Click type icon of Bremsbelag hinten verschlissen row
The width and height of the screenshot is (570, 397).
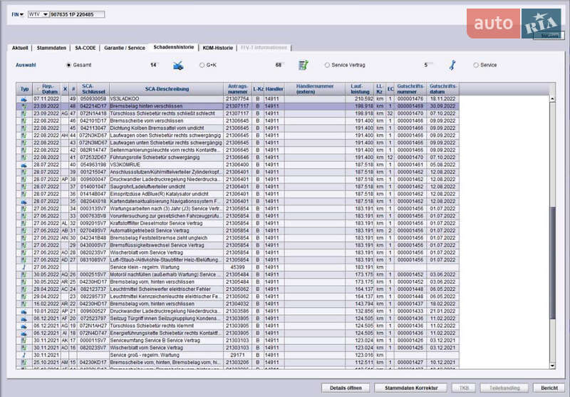point(24,105)
